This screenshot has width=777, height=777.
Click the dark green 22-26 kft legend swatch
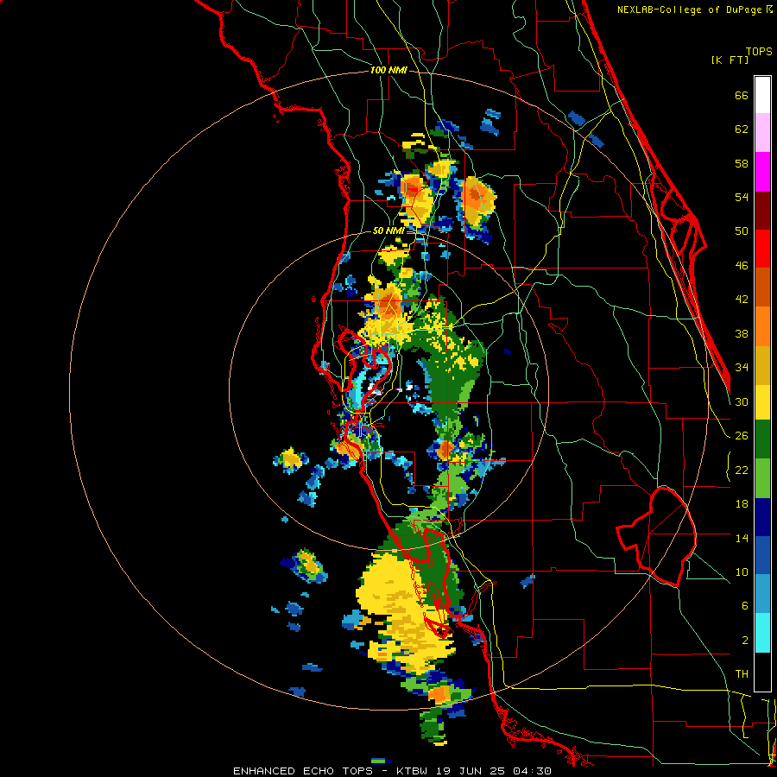point(762,439)
